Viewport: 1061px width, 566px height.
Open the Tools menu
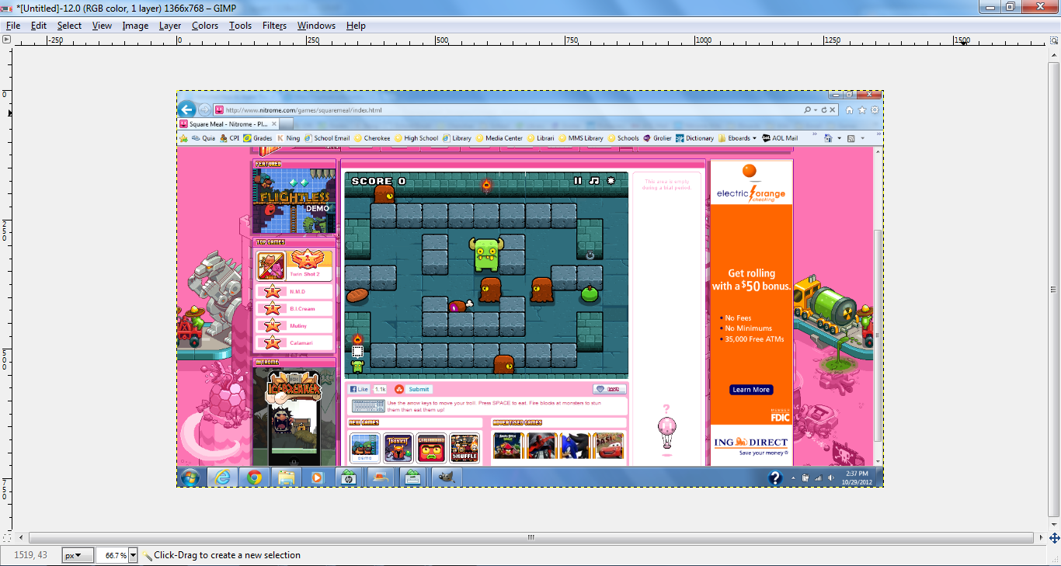click(240, 26)
